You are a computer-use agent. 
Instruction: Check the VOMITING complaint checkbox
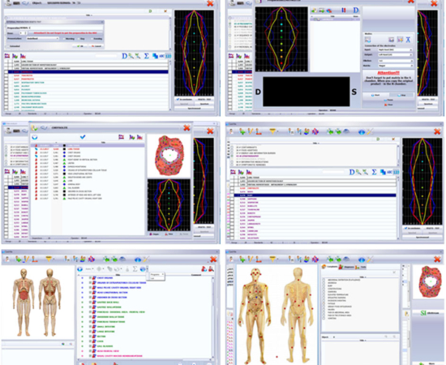point(324,318)
